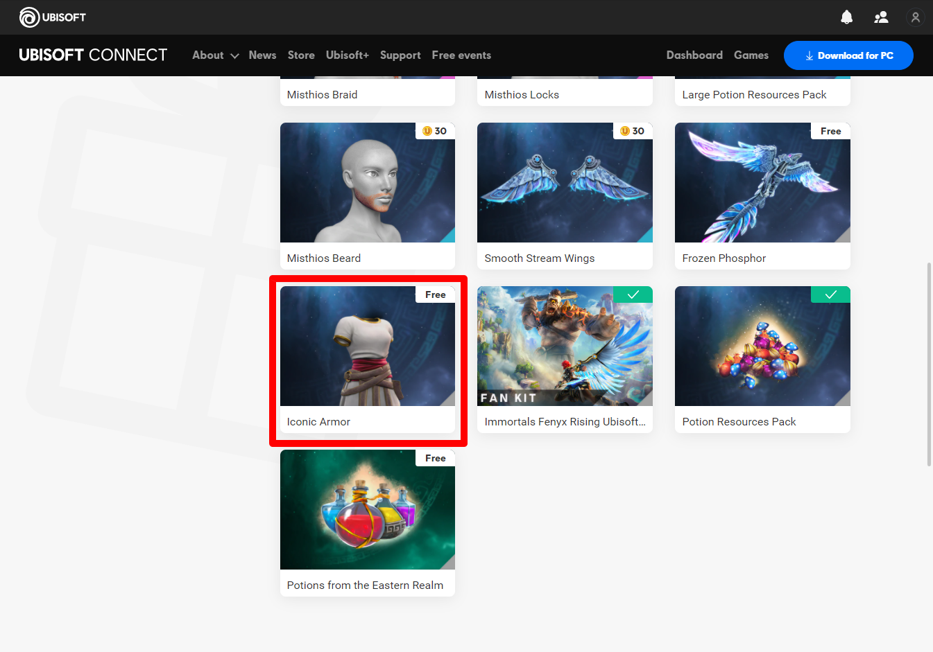Viewport: 933px width, 652px height.
Task: Open the Ubisoft+ menu item
Action: pos(348,55)
